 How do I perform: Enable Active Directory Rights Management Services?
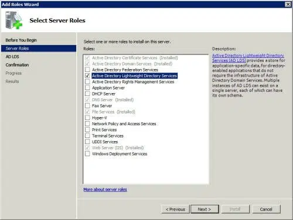tap(87, 82)
